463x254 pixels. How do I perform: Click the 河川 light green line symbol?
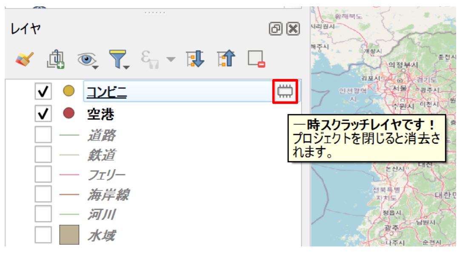pos(69,214)
